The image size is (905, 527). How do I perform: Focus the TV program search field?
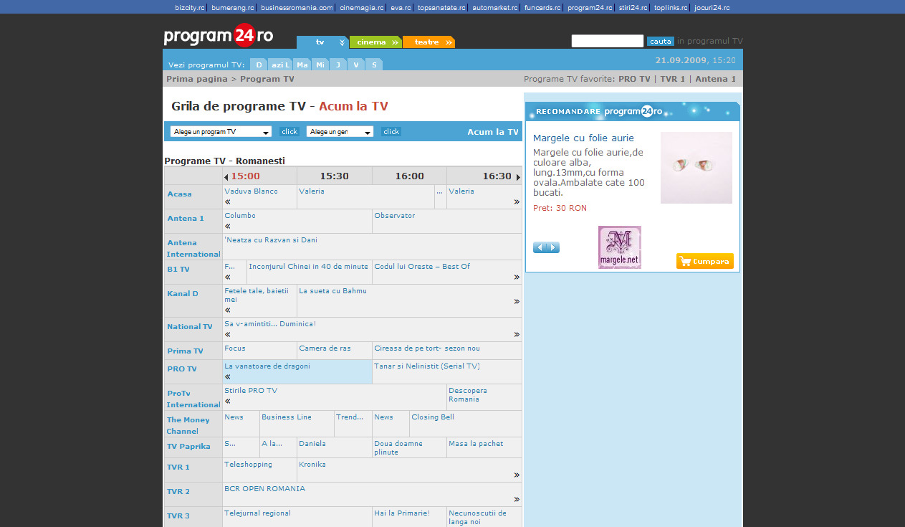click(608, 41)
